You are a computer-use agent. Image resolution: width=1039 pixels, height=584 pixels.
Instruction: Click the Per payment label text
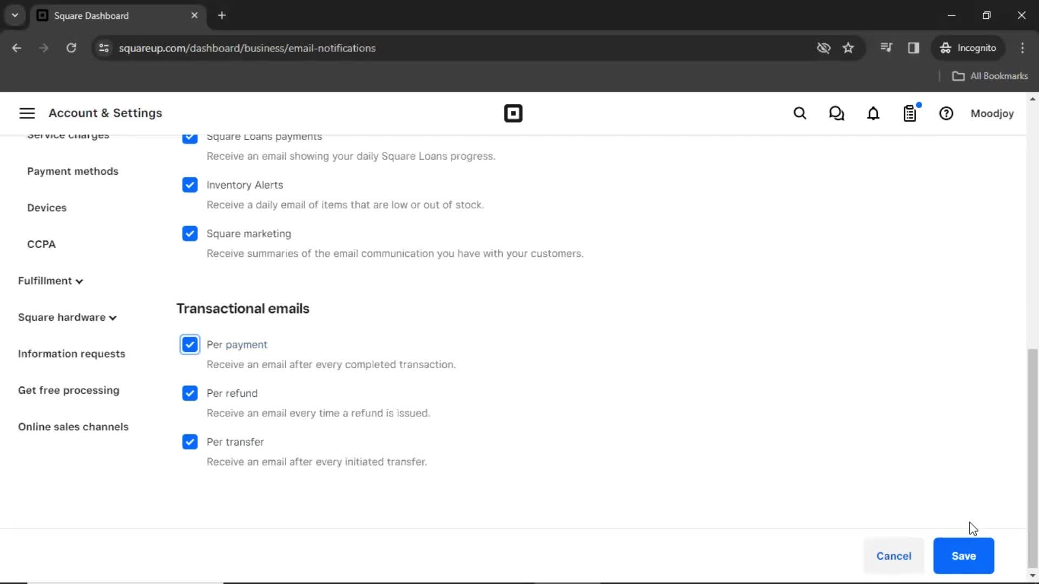(x=237, y=344)
